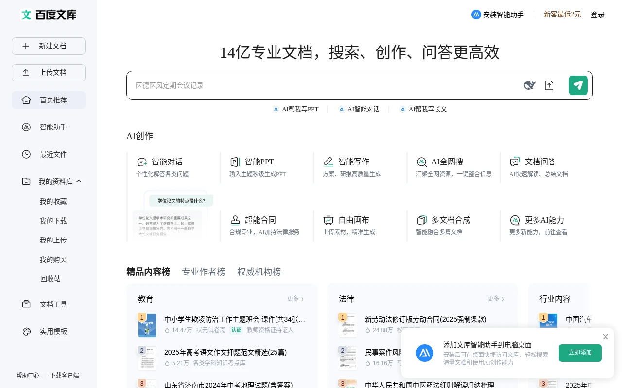Viewport: 622px width, 388px height.
Task: Switch to the 专业作者榜 tab
Action: 204,272
